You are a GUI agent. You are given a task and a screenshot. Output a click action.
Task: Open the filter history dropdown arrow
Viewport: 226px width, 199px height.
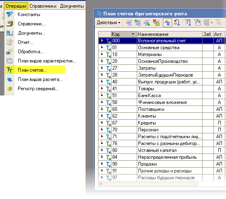(211, 23)
